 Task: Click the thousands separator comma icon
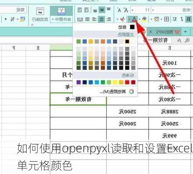(x=6, y=19)
